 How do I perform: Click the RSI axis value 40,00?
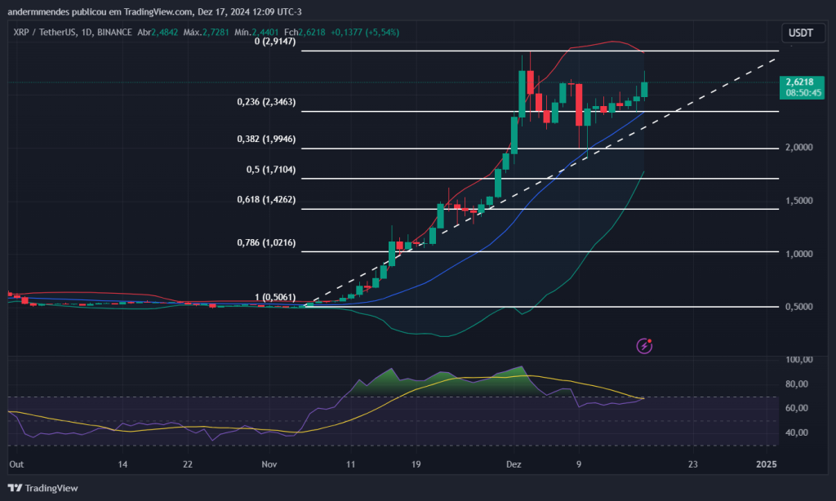pyautogui.click(x=797, y=432)
